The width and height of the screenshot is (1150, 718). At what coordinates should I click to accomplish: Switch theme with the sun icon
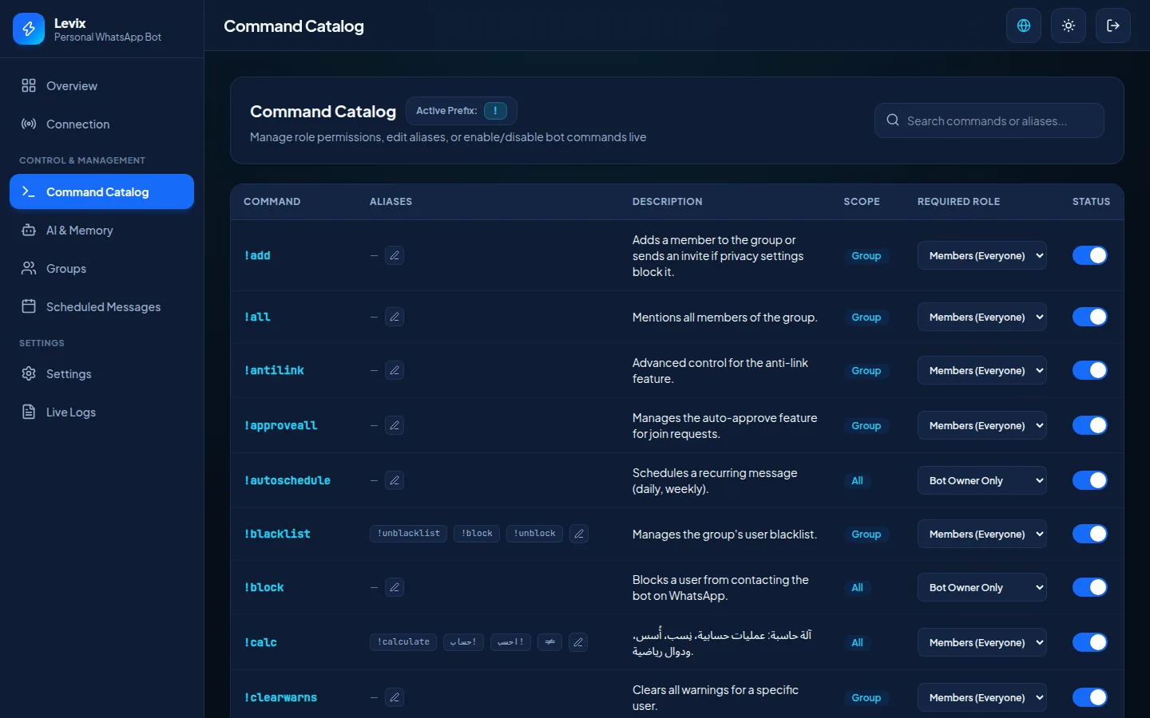(x=1069, y=26)
